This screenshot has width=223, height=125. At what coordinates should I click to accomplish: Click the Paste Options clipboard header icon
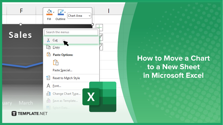pyautogui.click(x=48, y=55)
